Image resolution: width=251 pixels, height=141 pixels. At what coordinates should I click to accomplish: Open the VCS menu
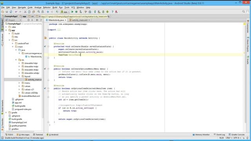pos(73,7)
